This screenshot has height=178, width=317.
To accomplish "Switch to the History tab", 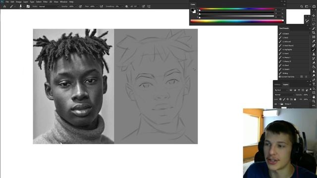I will pyautogui.click(x=277, y=85).
